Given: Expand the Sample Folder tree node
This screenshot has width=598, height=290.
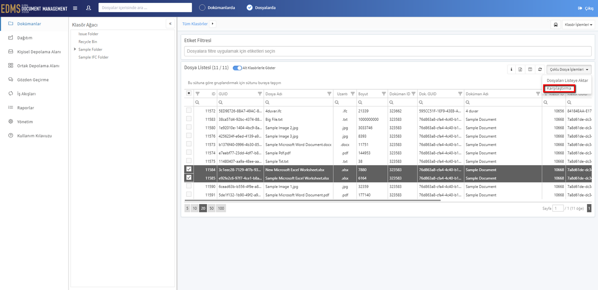Looking at the screenshot, I should (x=75, y=49).
